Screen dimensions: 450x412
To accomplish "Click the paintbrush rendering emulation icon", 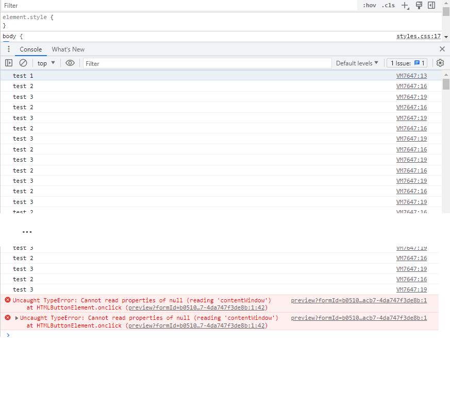I will pyautogui.click(x=419, y=6).
